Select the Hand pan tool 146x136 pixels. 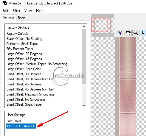pos(128,33)
